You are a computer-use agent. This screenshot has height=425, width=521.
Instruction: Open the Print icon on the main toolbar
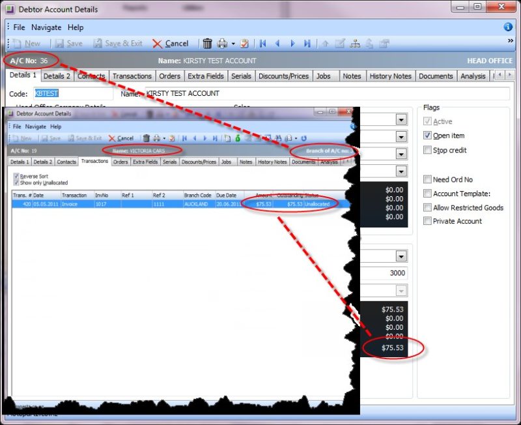221,43
